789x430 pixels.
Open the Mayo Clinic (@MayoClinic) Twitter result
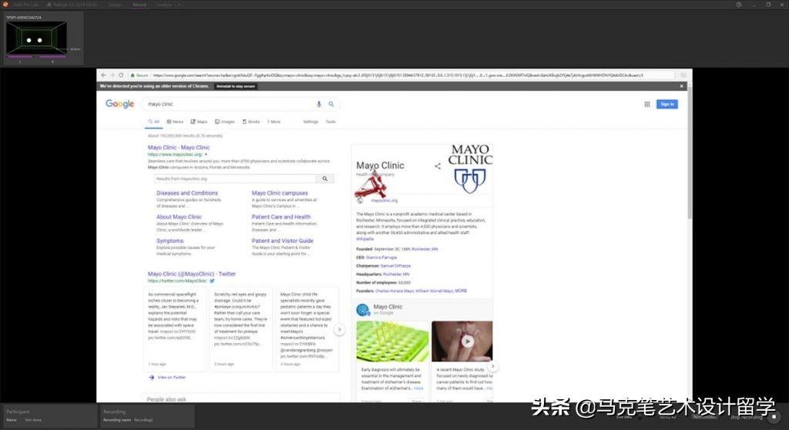192,274
